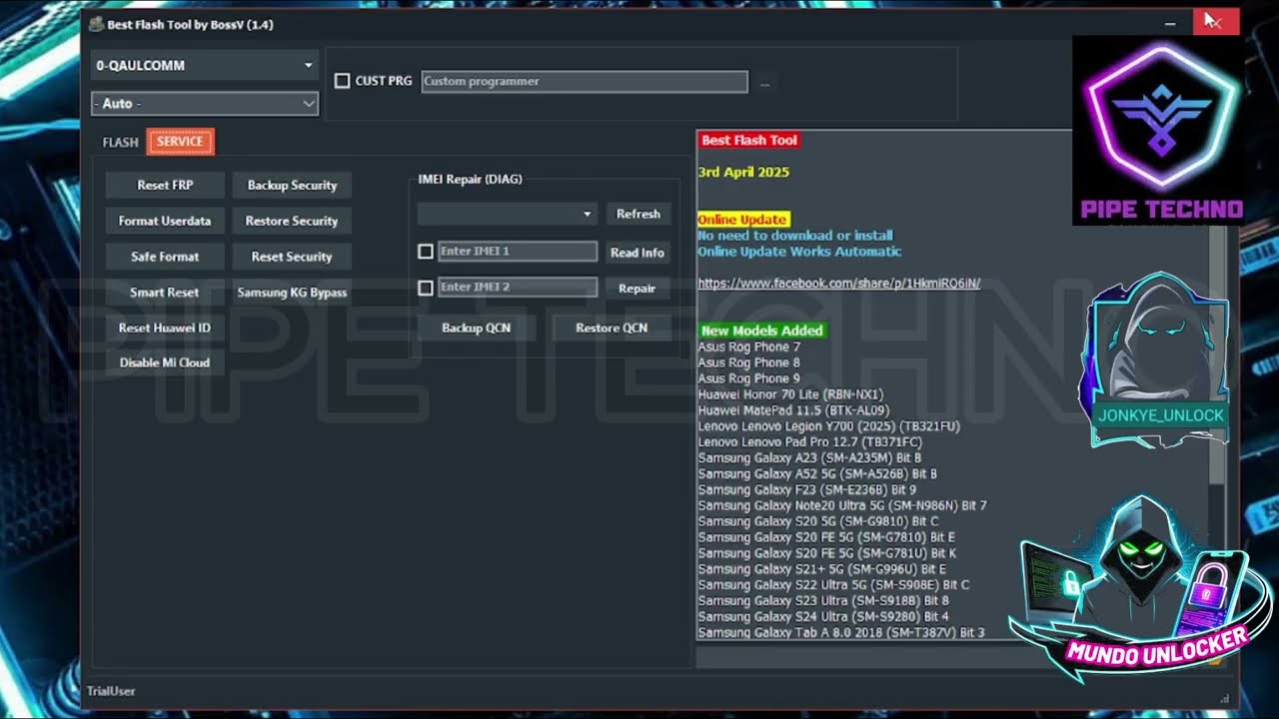The height and width of the screenshot is (719, 1279).
Task: Tick the checkbox beside Enter IMEI 2
Action: point(426,288)
